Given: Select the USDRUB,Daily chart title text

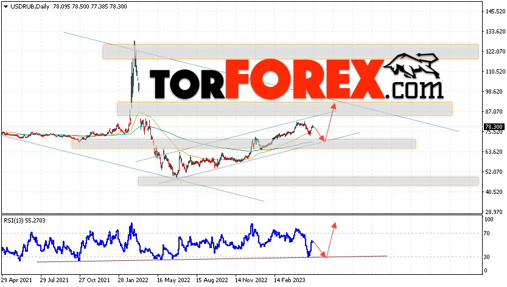Looking at the screenshot, I should click(30, 7).
